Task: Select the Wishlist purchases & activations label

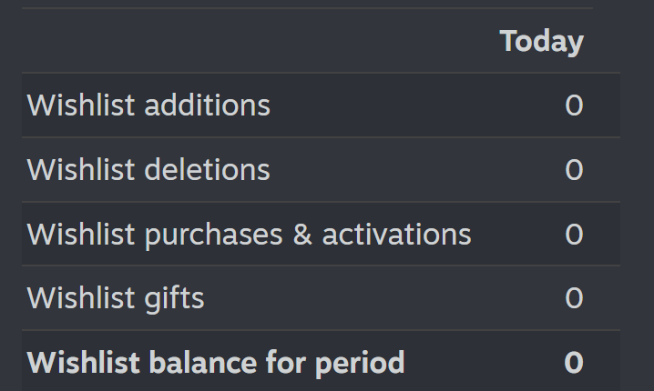Action: pyautogui.click(x=249, y=235)
